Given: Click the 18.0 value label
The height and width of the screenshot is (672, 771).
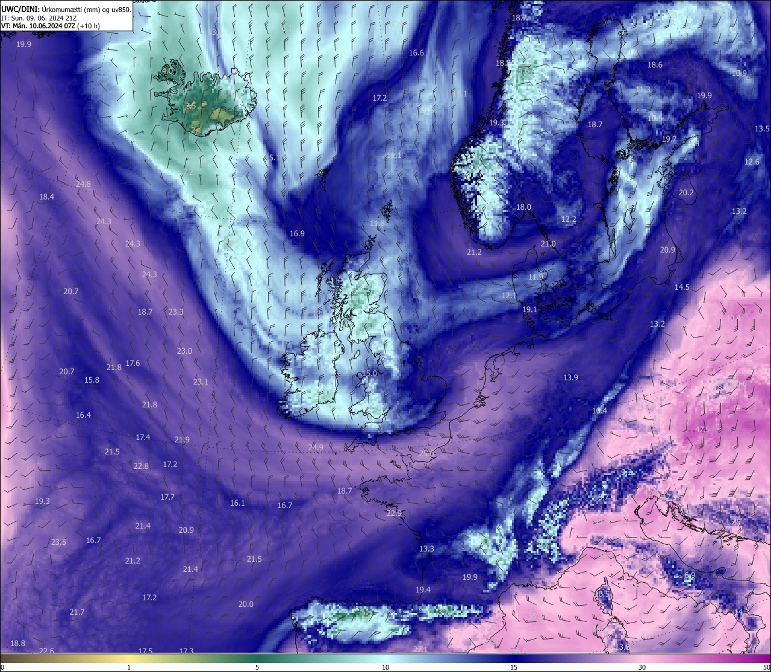Looking at the screenshot, I should 523,207.
